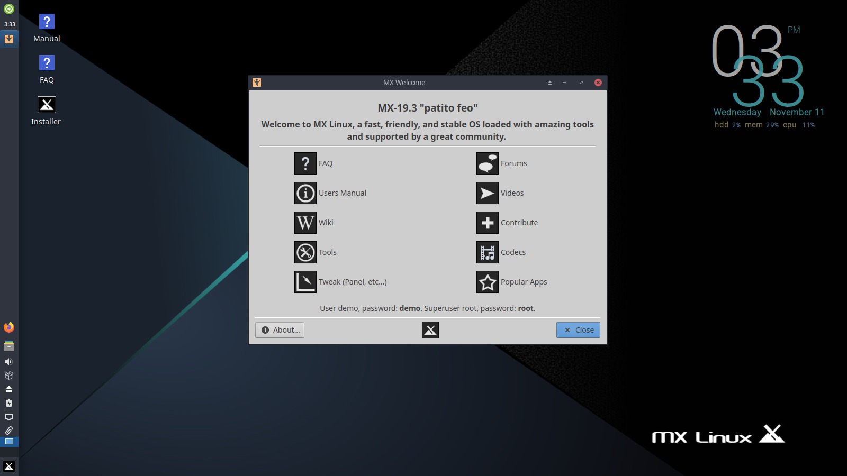Click the Contribute plus icon
Viewport: 847px width, 476px height.
[488, 223]
